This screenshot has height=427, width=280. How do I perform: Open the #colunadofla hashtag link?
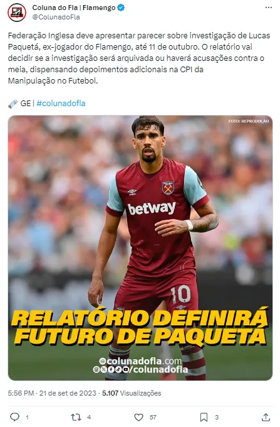point(61,104)
